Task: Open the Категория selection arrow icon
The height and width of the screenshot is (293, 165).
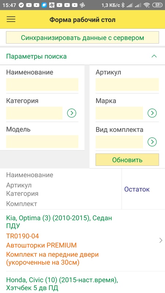Action: point(71,113)
